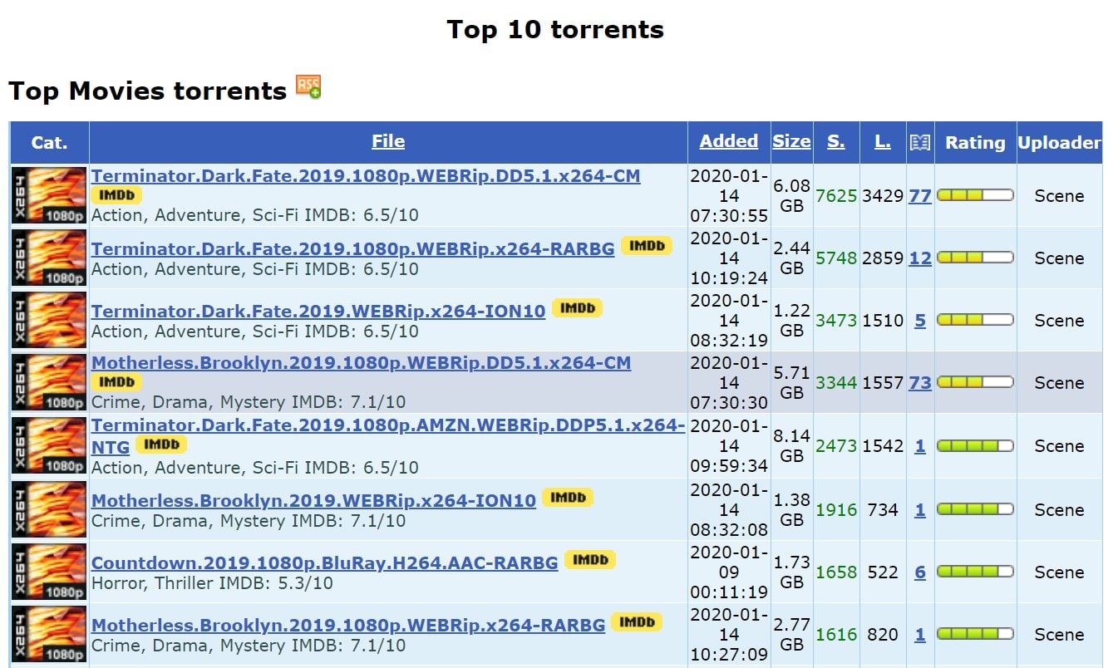Click the Cat. column header

coord(49,142)
